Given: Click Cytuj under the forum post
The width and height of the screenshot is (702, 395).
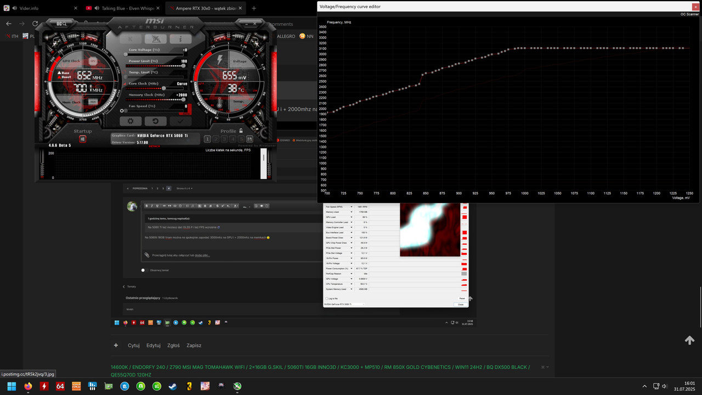Looking at the screenshot, I should [134, 346].
